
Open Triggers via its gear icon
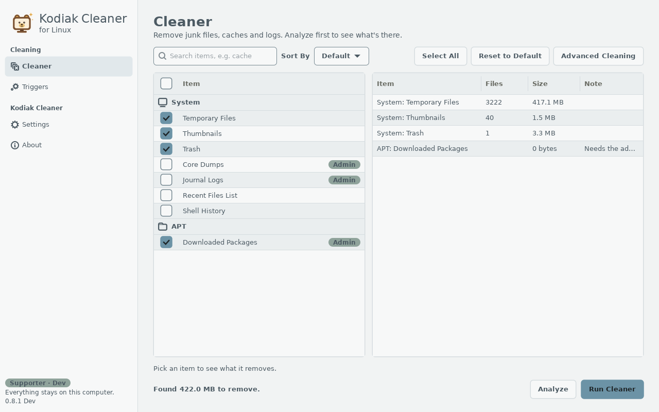(x=15, y=87)
